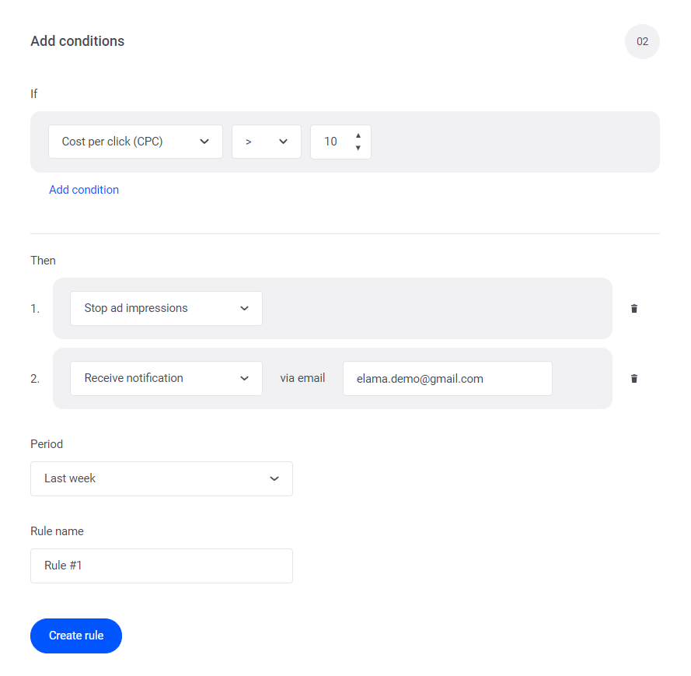Screen dimensions: 691x676
Task: Delete the Stop ad impressions action
Action: [633, 308]
